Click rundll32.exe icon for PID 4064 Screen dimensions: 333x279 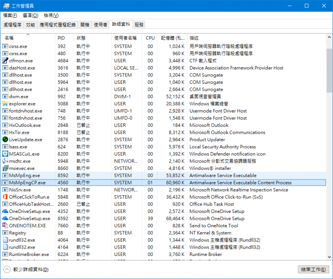point(5,240)
